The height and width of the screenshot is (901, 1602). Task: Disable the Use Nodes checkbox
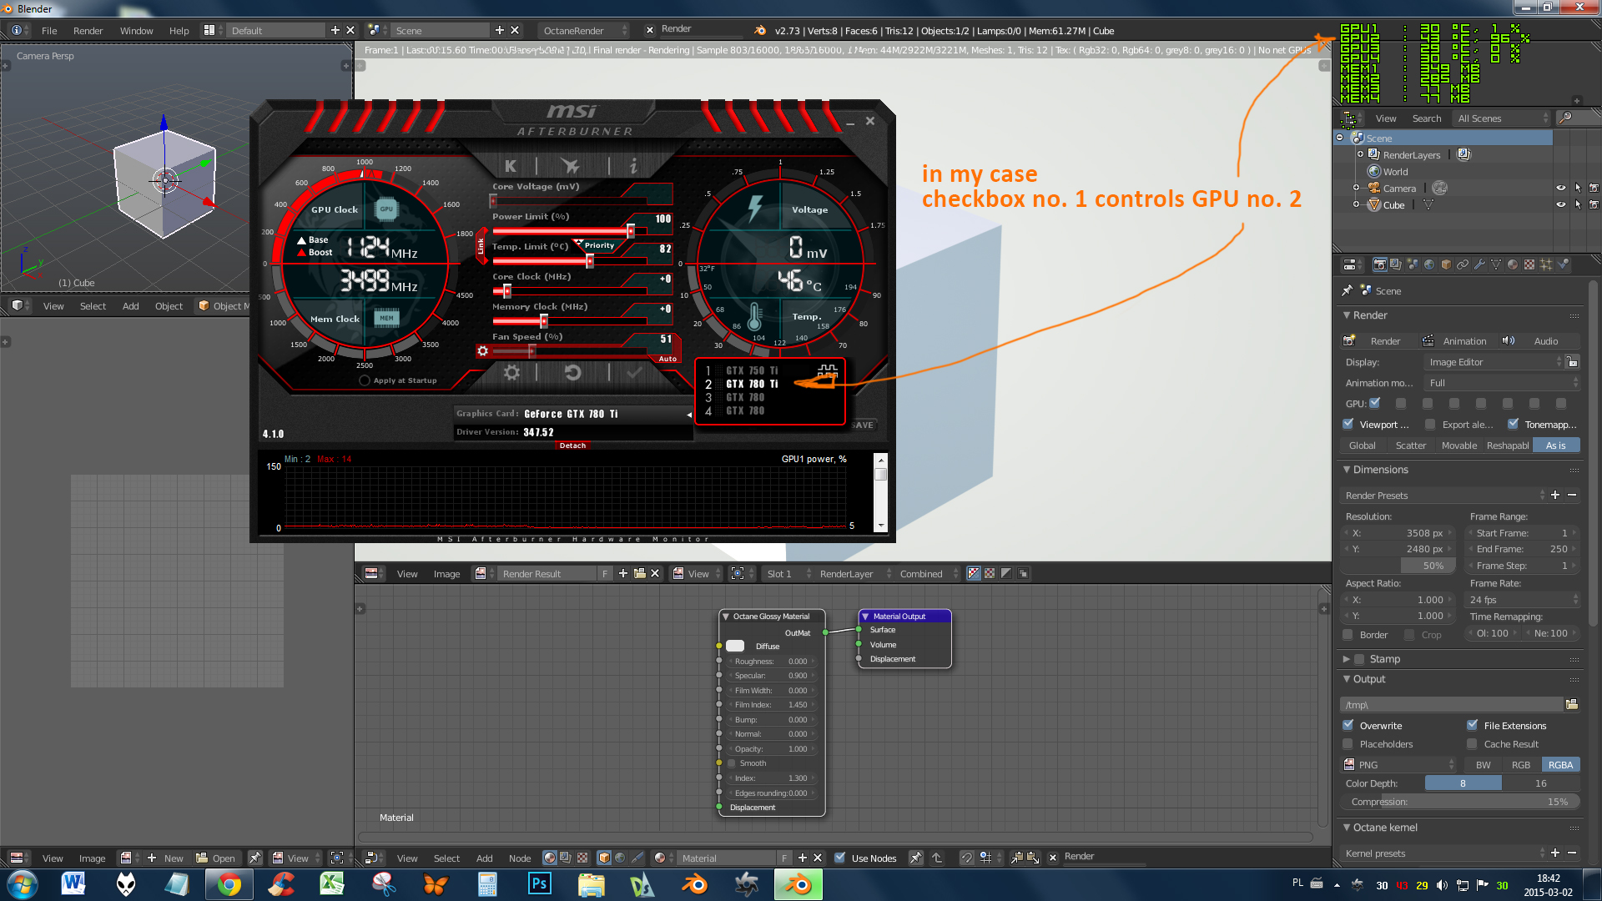click(840, 858)
